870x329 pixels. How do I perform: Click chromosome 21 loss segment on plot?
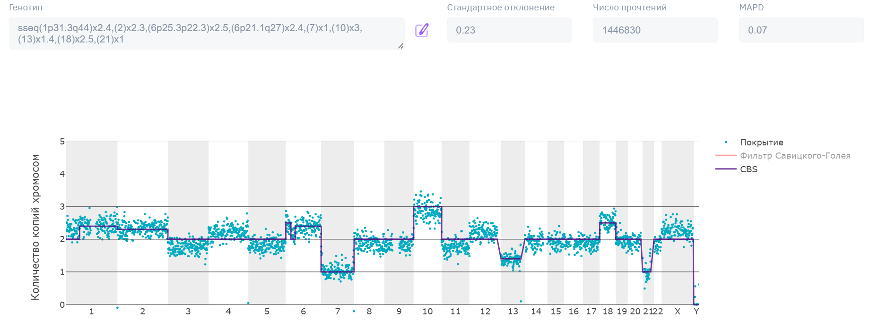647,271
